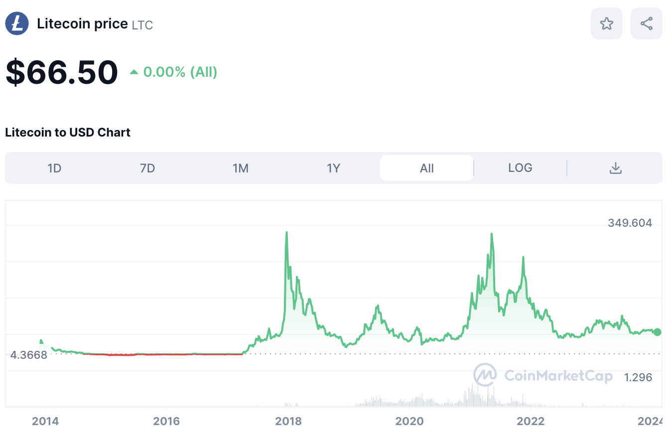Screen dimensions: 668x447
Task: Download chart data with the download icon
Action: point(615,168)
